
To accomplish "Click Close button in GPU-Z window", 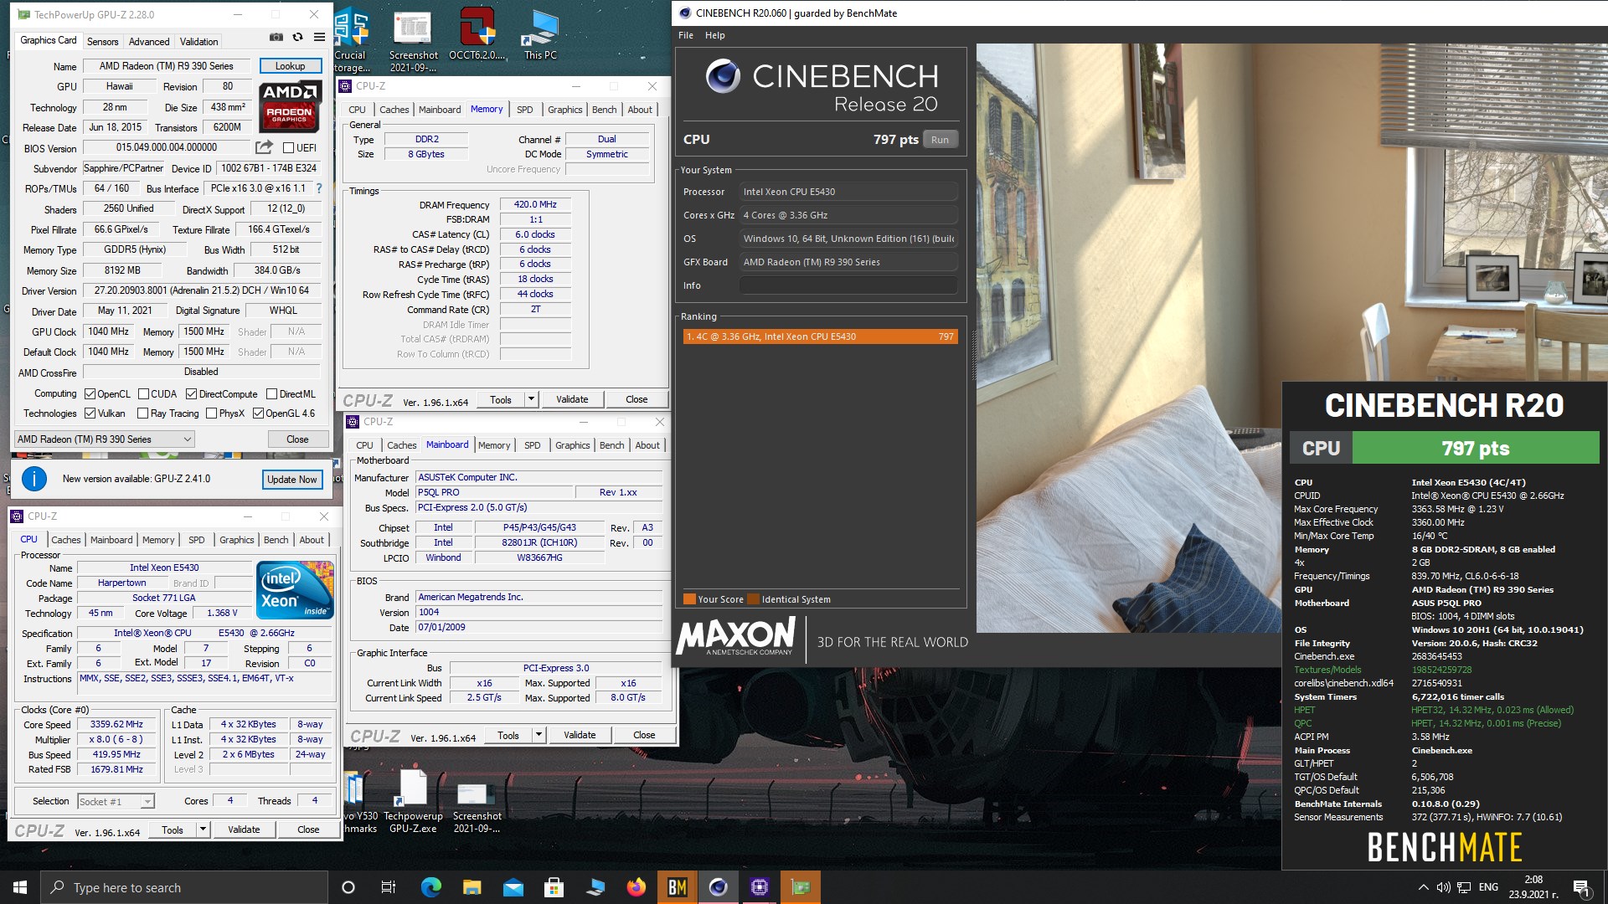I will point(297,439).
